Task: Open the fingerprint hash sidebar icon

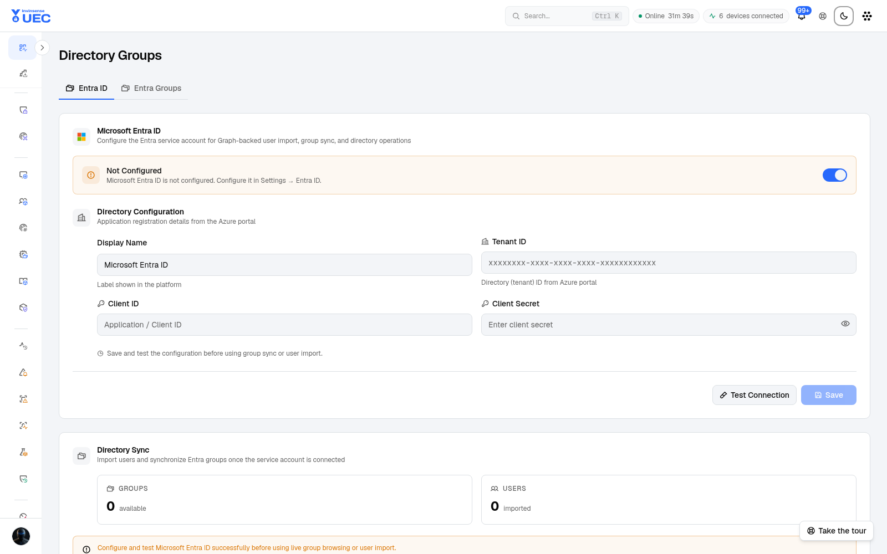Action: point(23,228)
